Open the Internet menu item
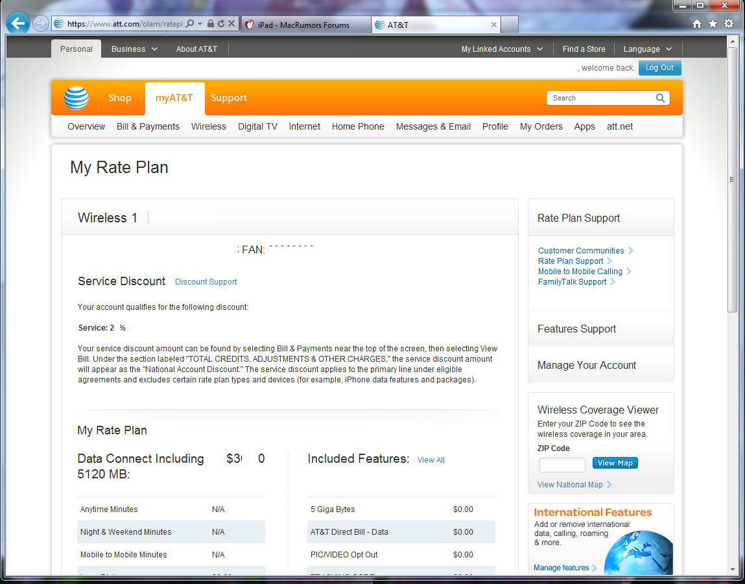 pos(305,126)
